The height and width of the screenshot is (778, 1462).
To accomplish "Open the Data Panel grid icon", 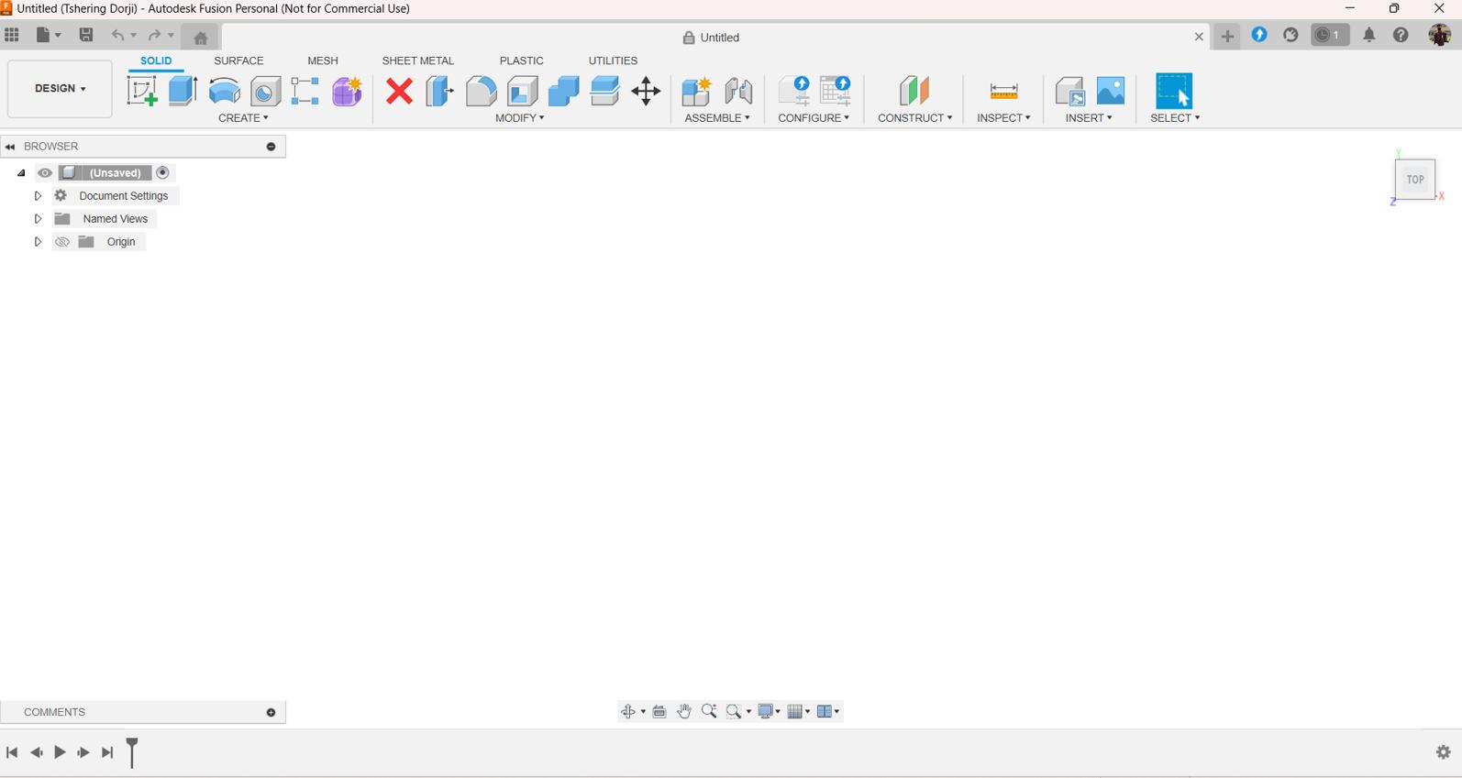I will click(12, 35).
